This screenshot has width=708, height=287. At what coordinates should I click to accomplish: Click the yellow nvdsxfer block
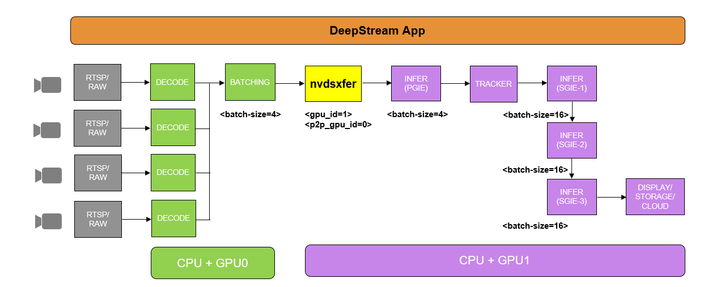[x=333, y=84]
